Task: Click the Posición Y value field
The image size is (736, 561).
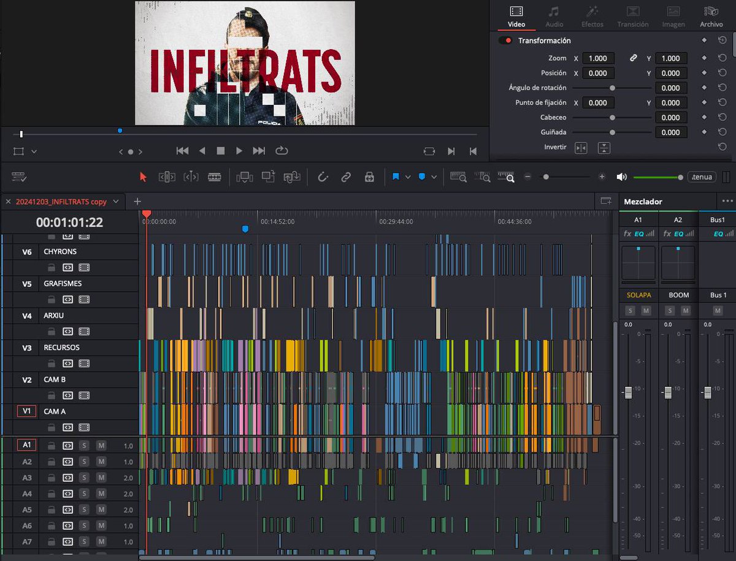Action: (671, 73)
